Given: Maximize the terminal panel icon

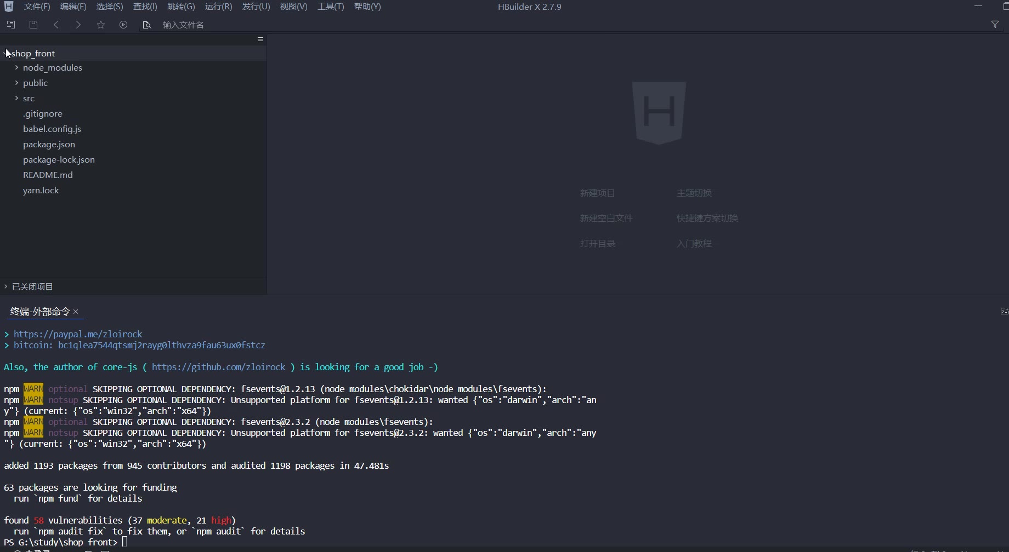Looking at the screenshot, I should pyautogui.click(x=1004, y=311).
